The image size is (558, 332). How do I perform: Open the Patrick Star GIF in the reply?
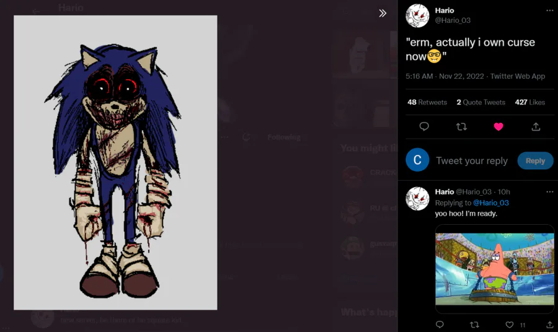[x=495, y=269]
